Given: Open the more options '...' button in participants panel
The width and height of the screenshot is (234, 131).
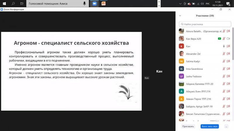Looking at the screenshot, I should point(226,126).
